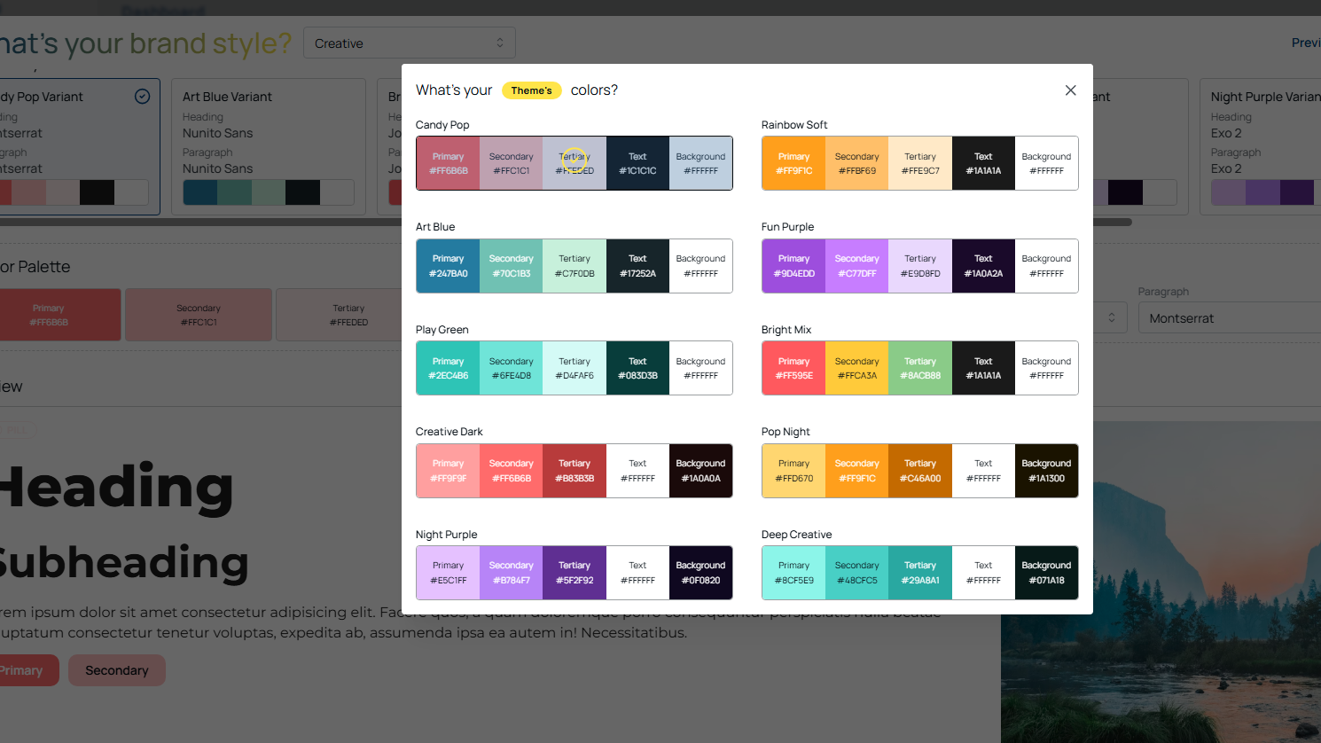This screenshot has height=743, width=1321.
Task: Choose Rainbow Soft primary swatch #FF9F1C
Action: coord(793,163)
